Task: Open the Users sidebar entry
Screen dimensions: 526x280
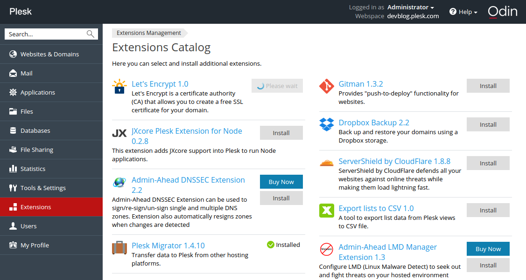Action: pos(51,226)
